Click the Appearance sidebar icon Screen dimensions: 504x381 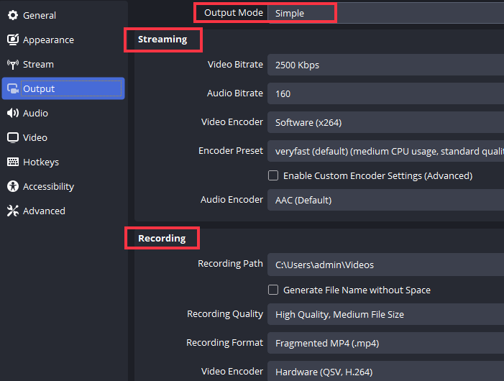coord(12,40)
